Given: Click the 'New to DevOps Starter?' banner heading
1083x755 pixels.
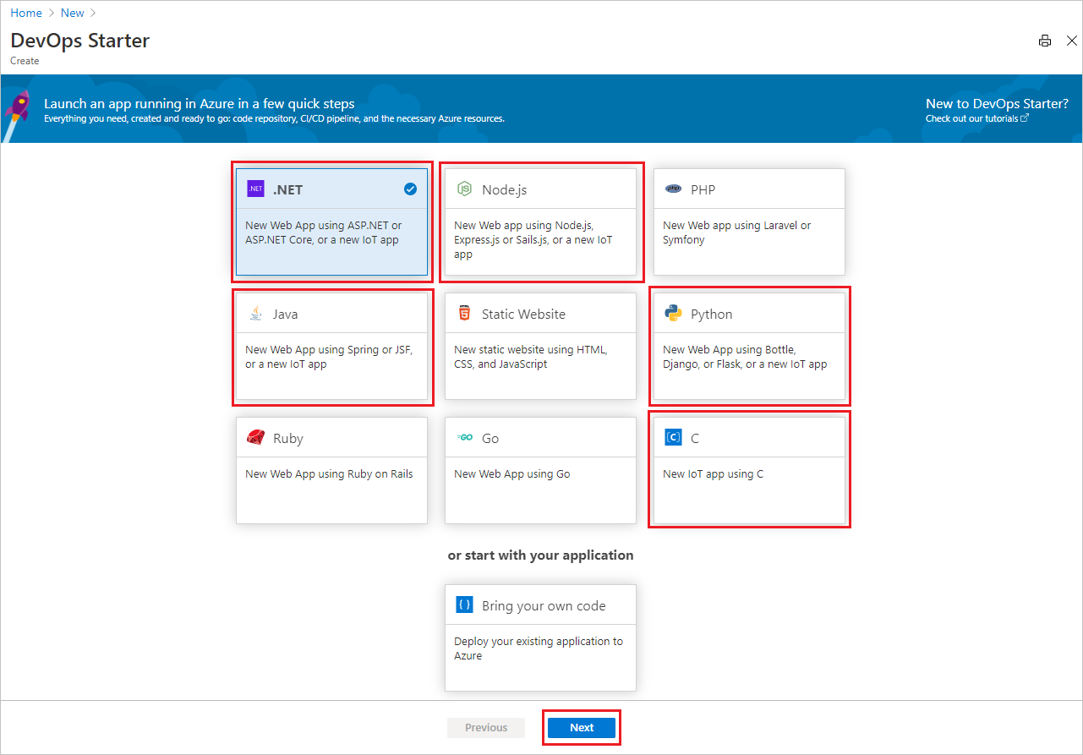Looking at the screenshot, I should coord(997,103).
